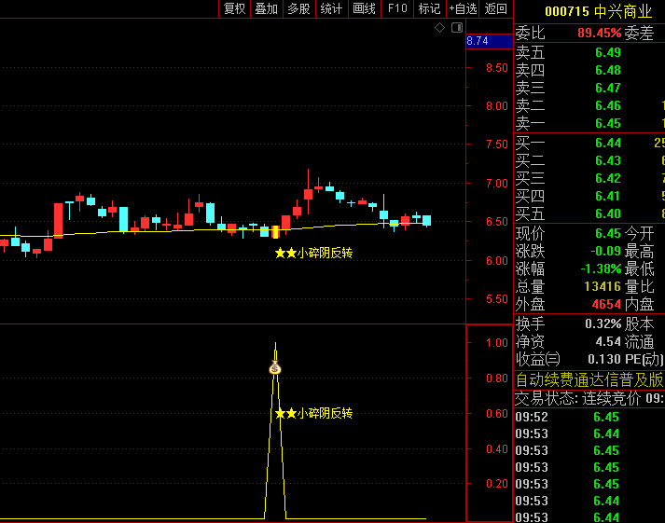Click the 委比 89.45% value

coord(599,33)
